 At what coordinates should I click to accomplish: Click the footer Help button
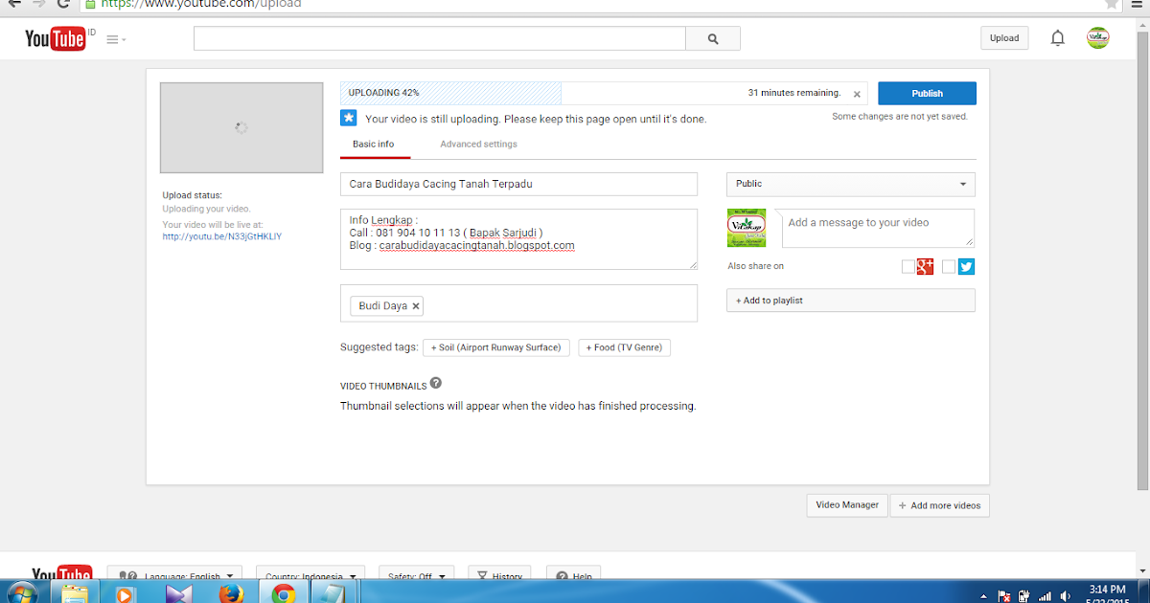[x=573, y=572]
